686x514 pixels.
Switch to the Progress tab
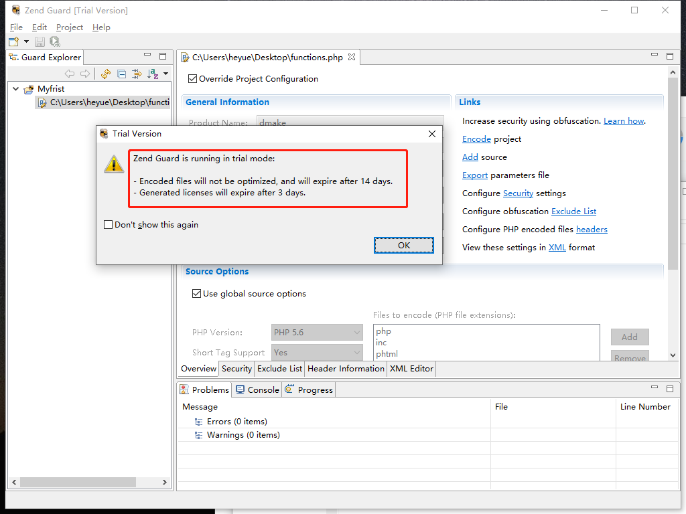click(x=309, y=390)
